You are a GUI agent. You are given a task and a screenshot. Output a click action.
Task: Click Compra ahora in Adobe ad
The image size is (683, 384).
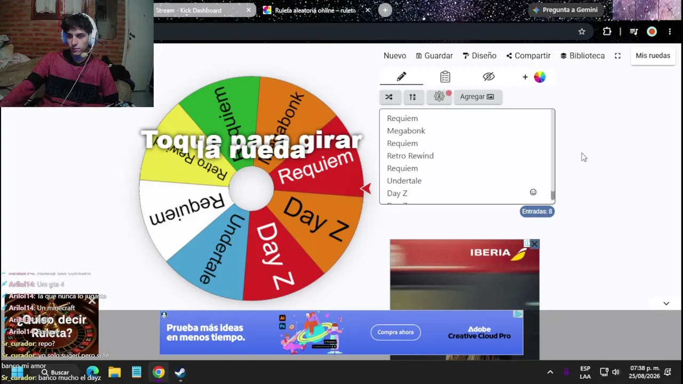pos(395,332)
